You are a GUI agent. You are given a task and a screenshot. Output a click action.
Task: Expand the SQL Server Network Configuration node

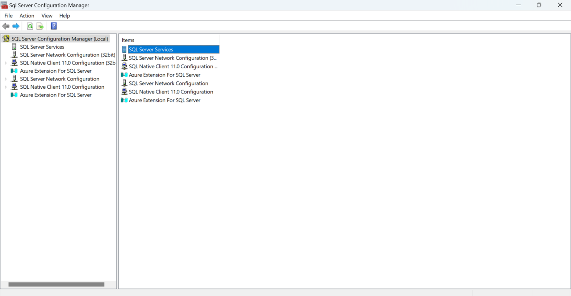6,79
